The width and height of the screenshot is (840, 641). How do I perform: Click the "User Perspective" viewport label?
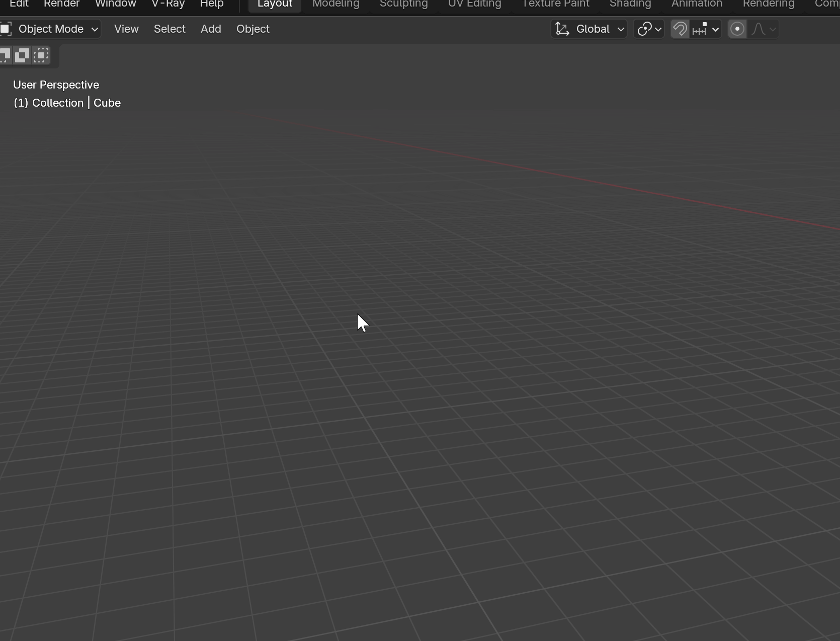point(56,85)
